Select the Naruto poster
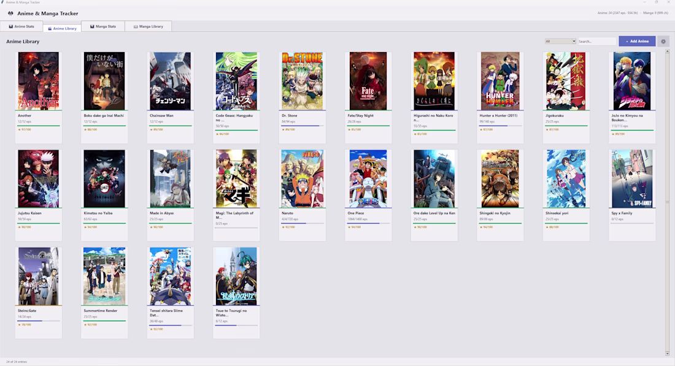The image size is (675, 366). point(302,178)
